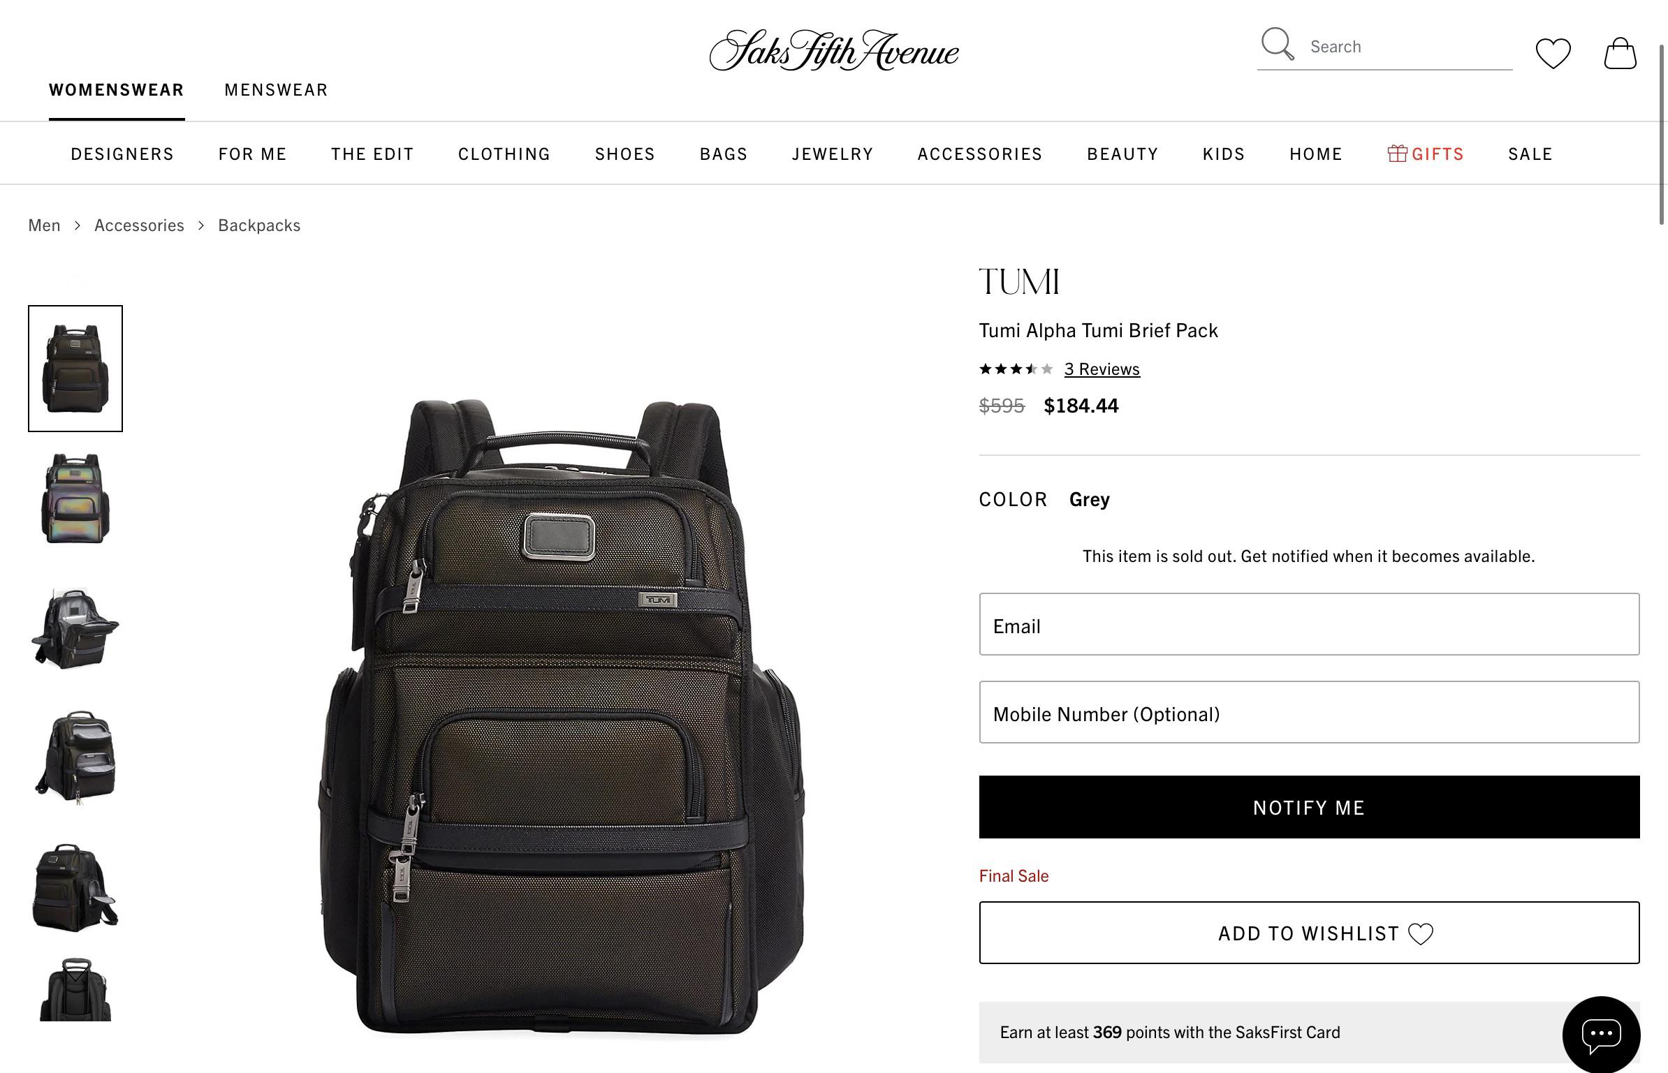Click the star rating icons
The height and width of the screenshot is (1073, 1668).
pyautogui.click(x=1016, y=369)
